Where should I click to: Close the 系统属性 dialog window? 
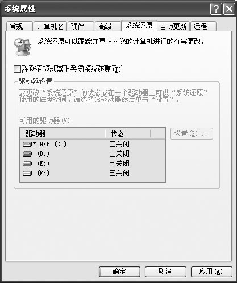[x=229, y=9]
